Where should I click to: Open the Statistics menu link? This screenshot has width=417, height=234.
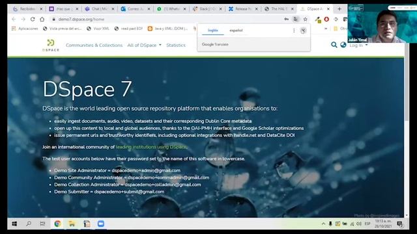tap(176, 45)
